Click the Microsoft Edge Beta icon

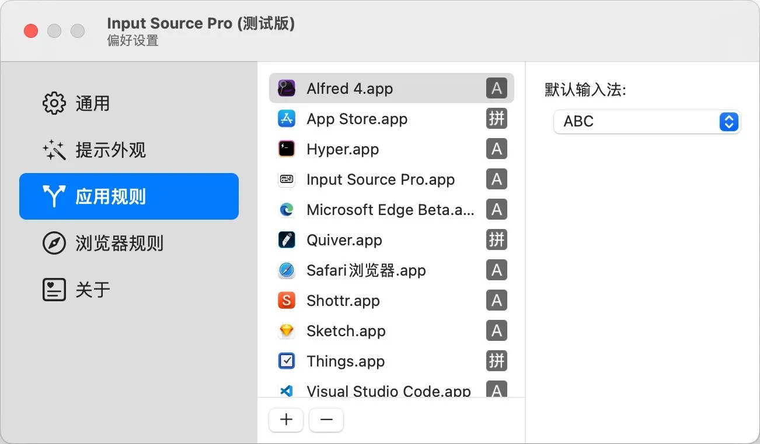[x=286, y=210]
